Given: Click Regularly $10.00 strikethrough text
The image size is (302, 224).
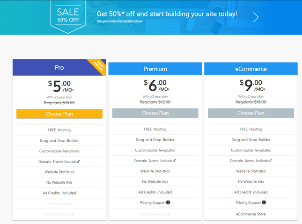Looking at the screenshot, I should (59, 103).
